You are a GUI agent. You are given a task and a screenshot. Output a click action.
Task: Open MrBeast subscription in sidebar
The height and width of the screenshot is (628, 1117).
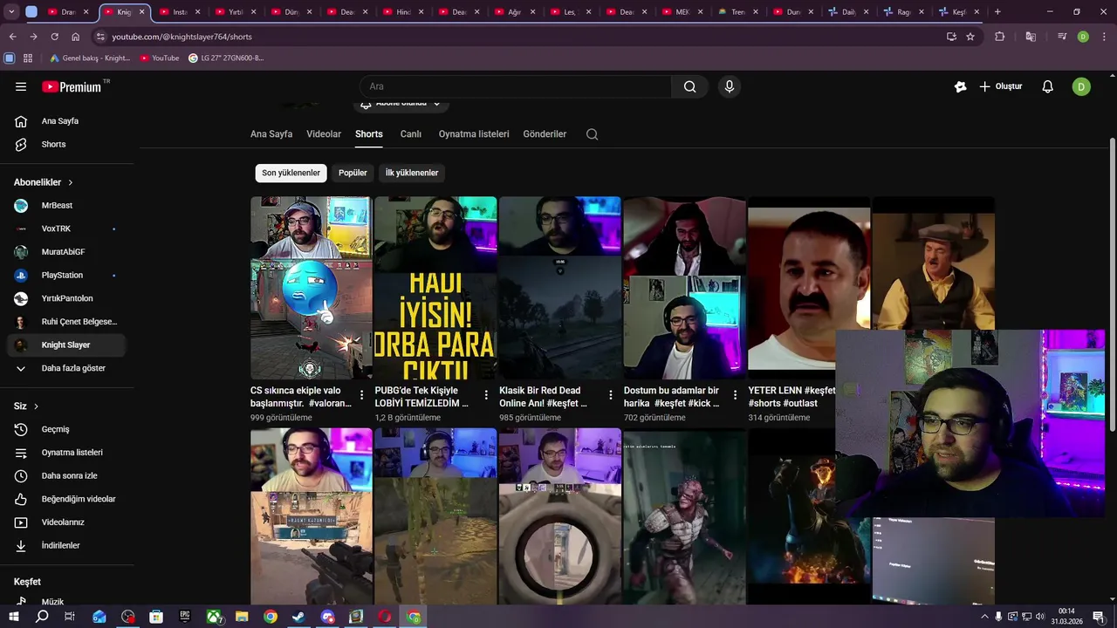tap(66, 206)
